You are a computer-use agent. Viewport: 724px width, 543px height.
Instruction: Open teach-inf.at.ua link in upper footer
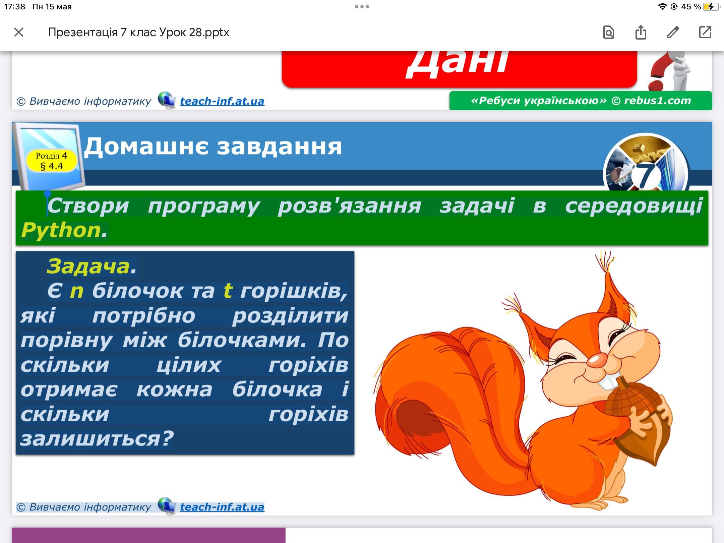click(222, 101)
